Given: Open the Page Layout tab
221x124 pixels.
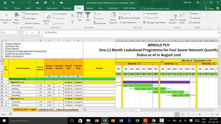Looking at the screenshot, I should [x=52, y=8].
